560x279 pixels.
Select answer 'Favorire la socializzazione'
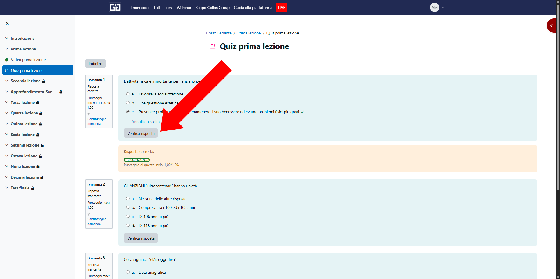pos(128,94)
